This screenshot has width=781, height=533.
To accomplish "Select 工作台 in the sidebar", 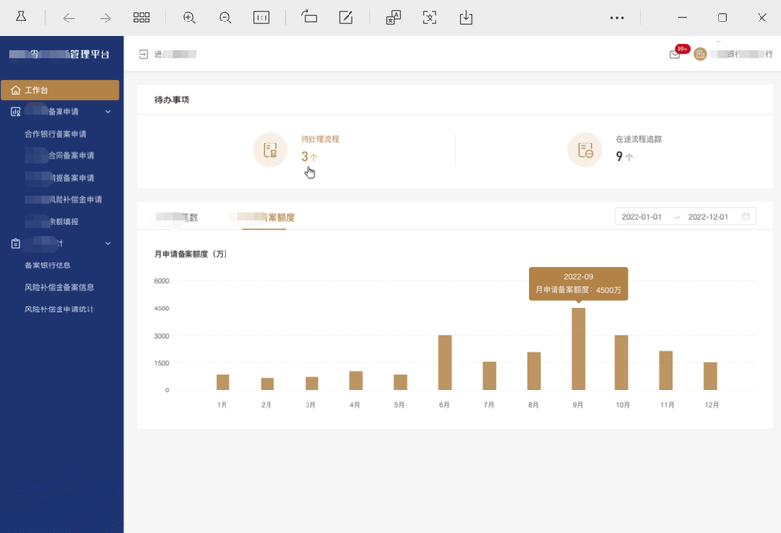I will [x=61, y=90].
